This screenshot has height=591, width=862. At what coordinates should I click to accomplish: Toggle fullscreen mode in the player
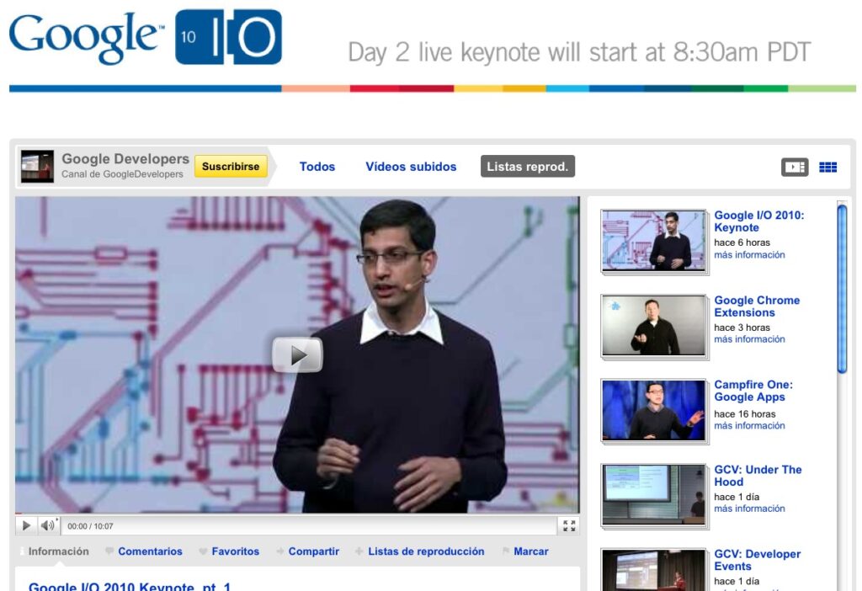click(x=569, y=525)
